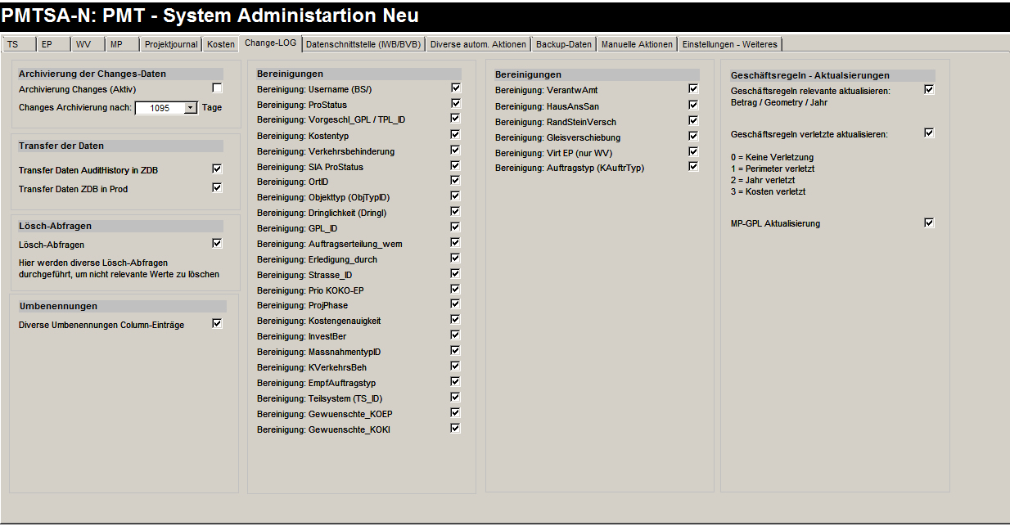Toggle Transfer Daten ZDB in Prod

(217, 187)
